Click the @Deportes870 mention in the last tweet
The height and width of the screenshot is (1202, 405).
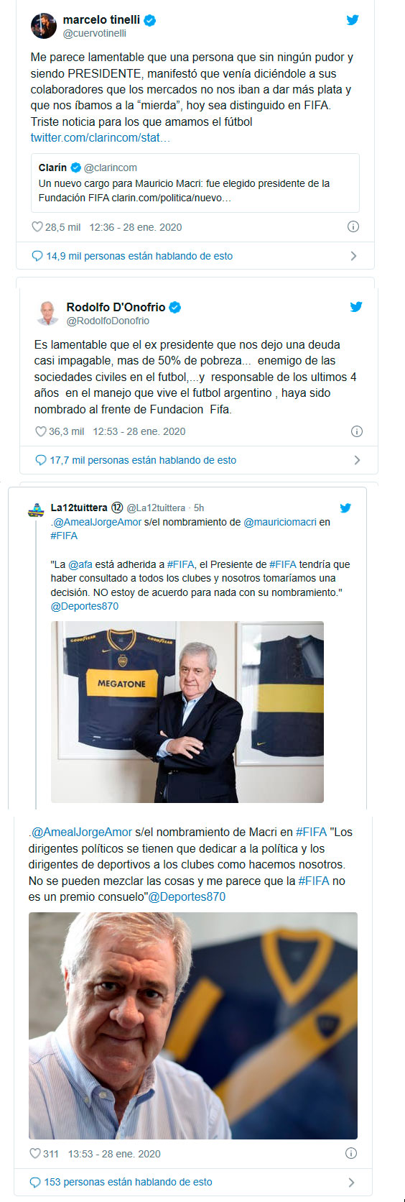[x=187, y=896]
